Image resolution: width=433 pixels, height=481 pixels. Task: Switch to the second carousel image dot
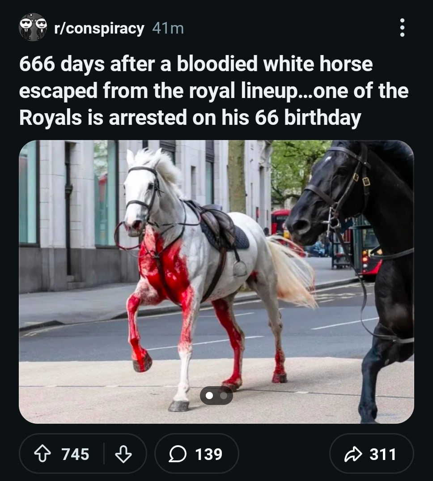[x=224, y=396]
